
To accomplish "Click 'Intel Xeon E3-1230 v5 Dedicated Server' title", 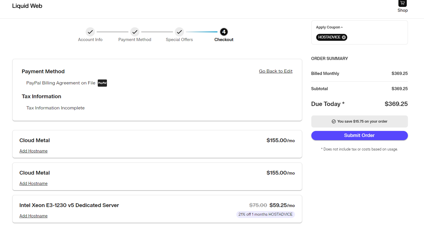I will (x=69, y=205).
